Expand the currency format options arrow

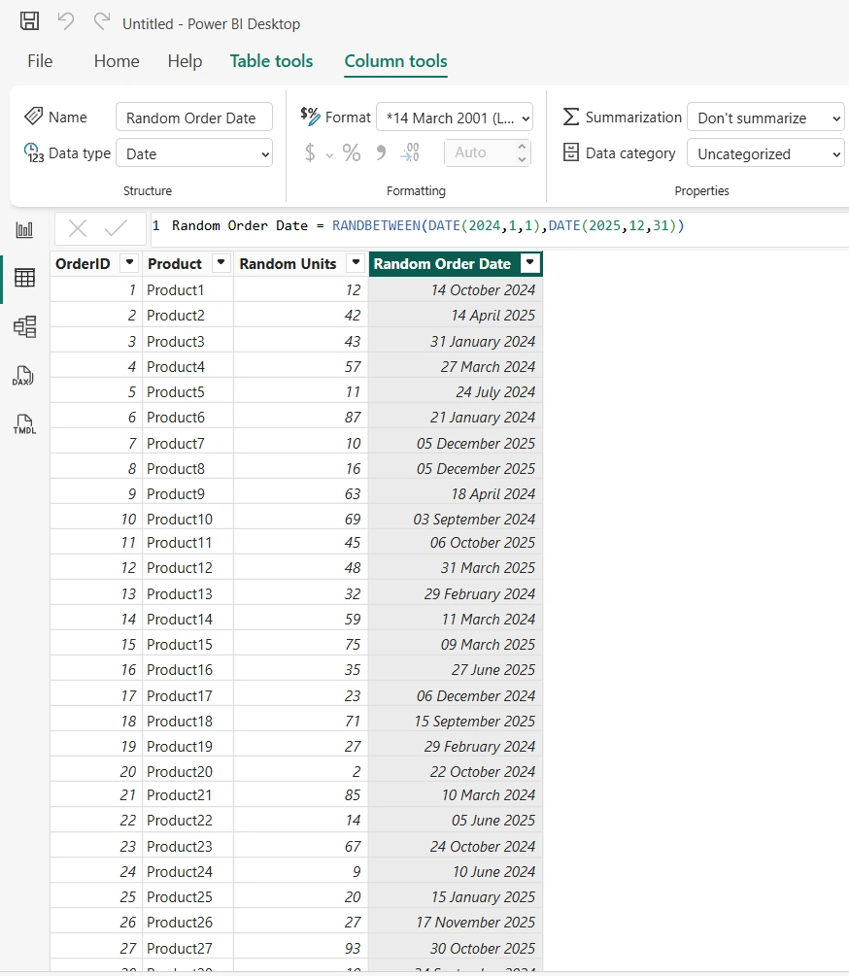point(329,154)
